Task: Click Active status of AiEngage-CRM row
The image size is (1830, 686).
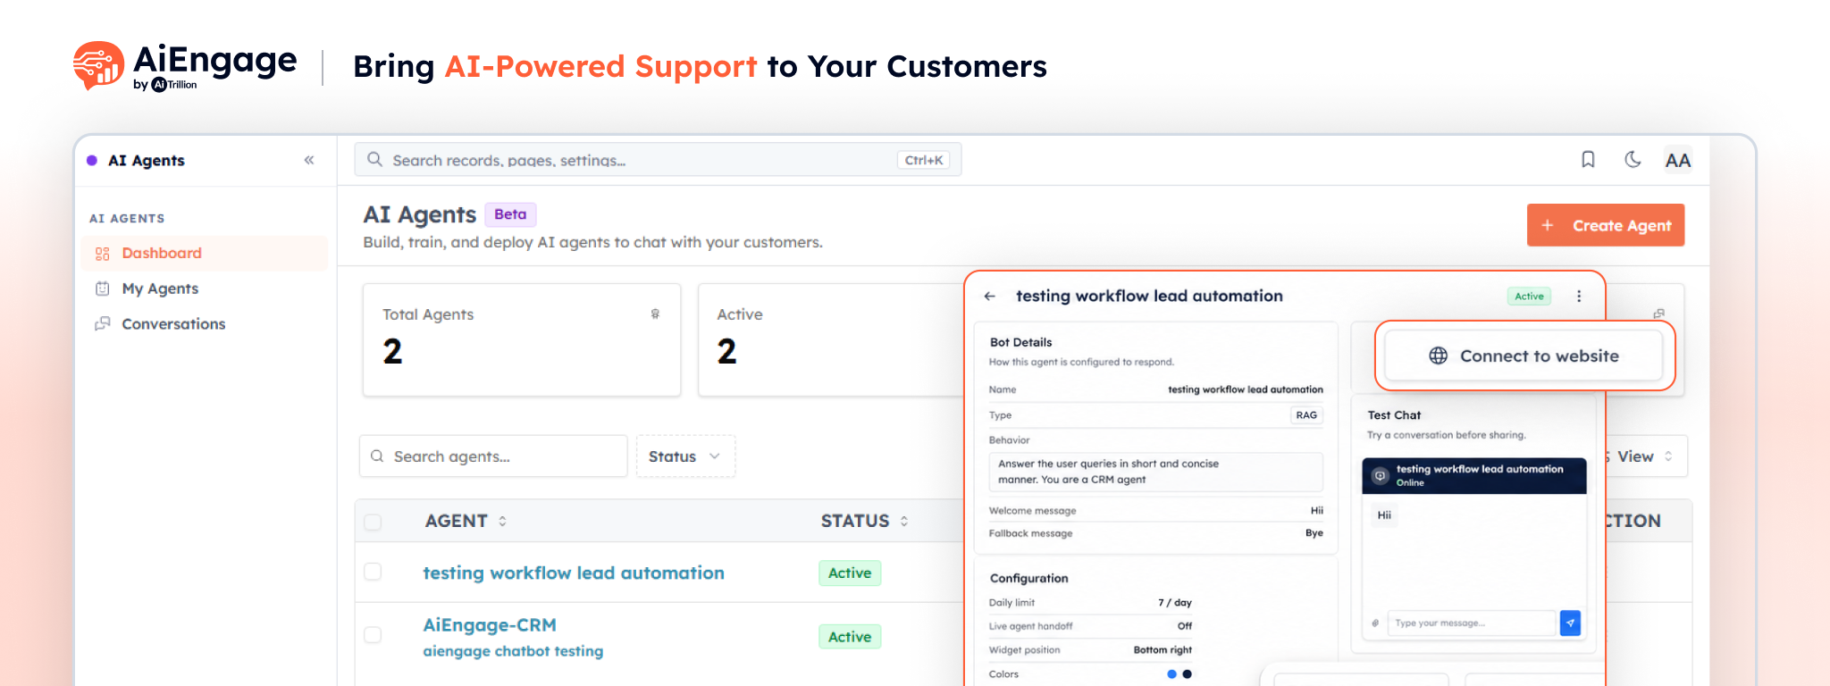Action: coord(850,637)
